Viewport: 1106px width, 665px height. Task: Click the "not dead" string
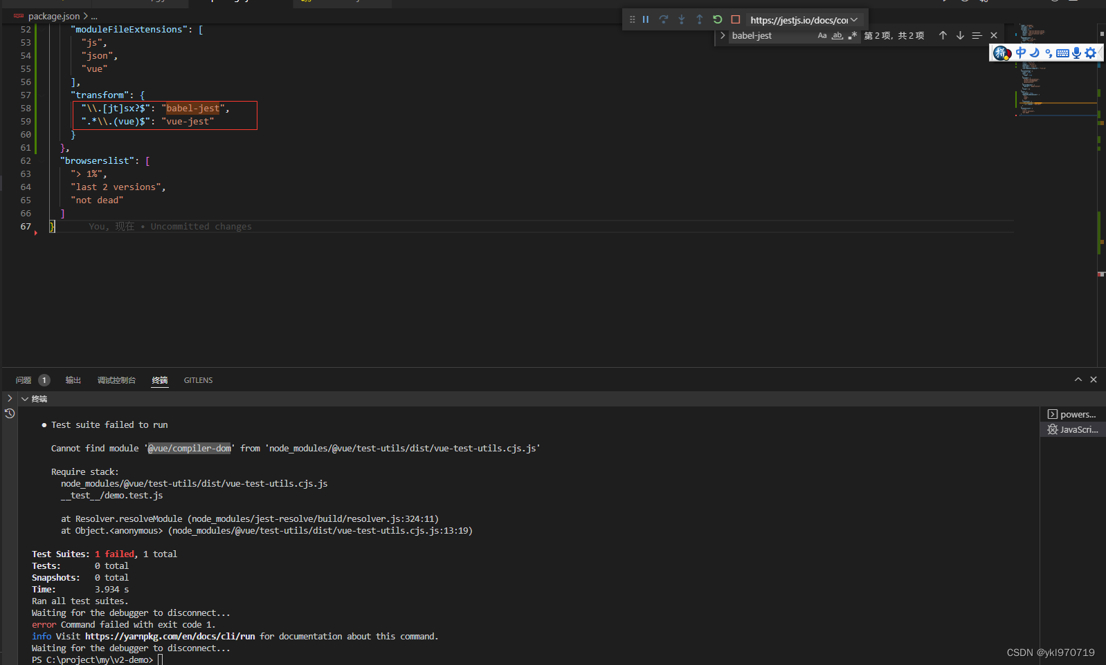(x=97, y=200)
